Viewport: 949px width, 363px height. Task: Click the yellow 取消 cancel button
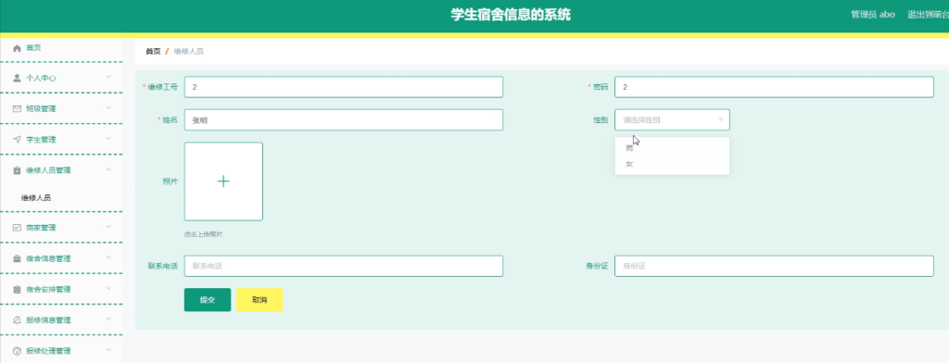(259, 299)
